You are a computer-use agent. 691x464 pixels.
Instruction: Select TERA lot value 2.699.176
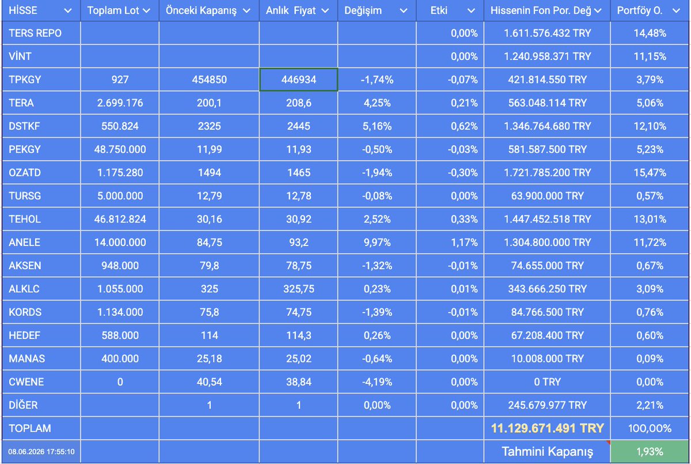click(x=120, y=103)
